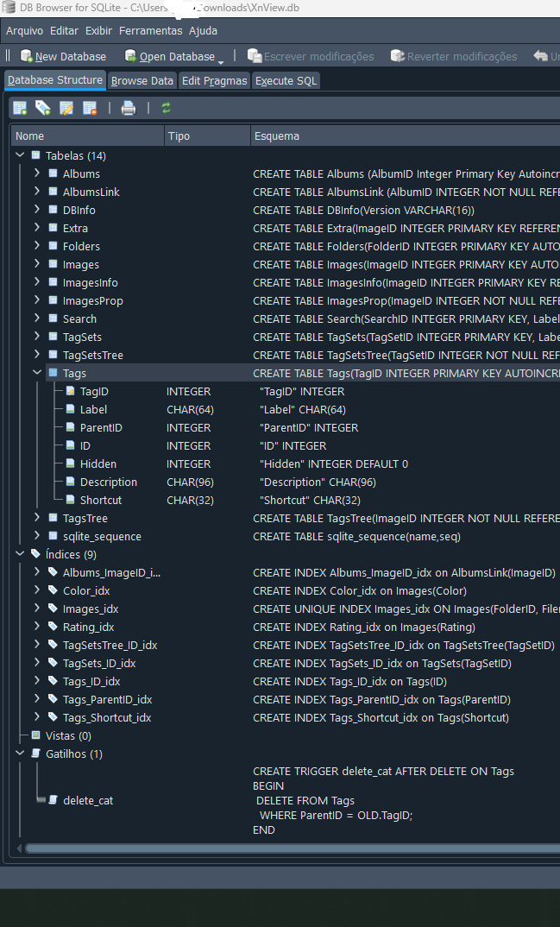Click Reverter modificações button
Screen dimensions: 560x927
tap(454, 56)
